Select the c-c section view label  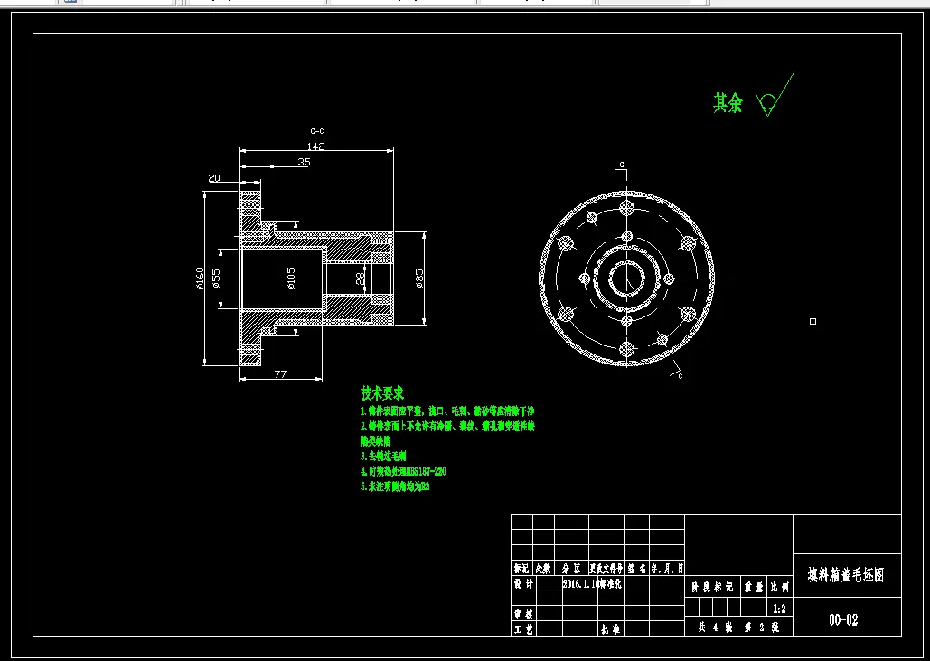pyautogui.click(x=317, y=131)
